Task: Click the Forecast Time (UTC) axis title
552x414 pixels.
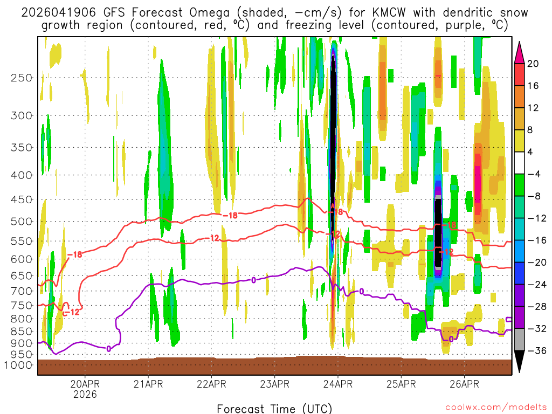Action: tap(274, 409)
